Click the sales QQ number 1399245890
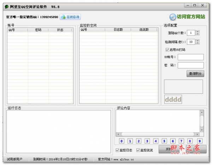212x165 pixels. pos(49,17)
